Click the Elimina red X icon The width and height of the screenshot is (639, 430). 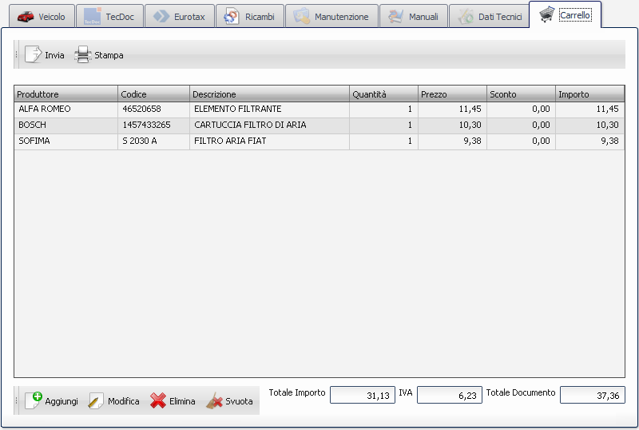point(157,400)
